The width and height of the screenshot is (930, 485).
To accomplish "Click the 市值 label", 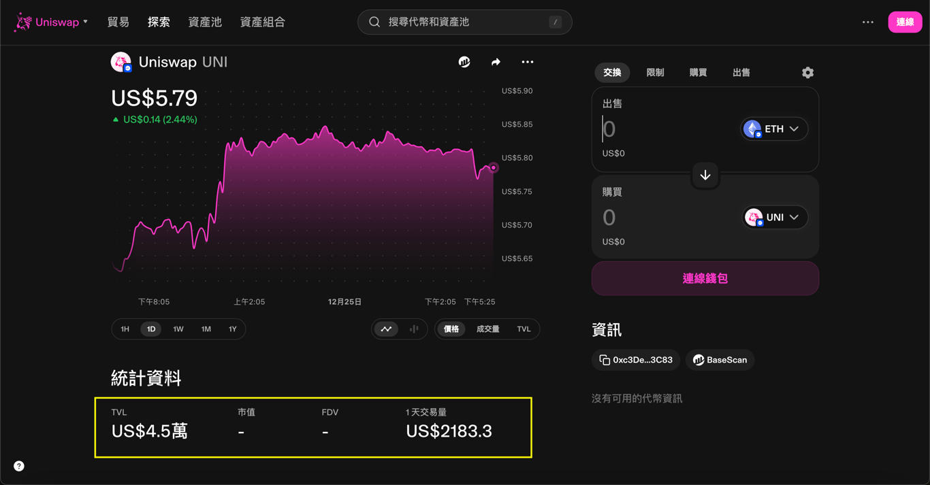I will point(246,412).
